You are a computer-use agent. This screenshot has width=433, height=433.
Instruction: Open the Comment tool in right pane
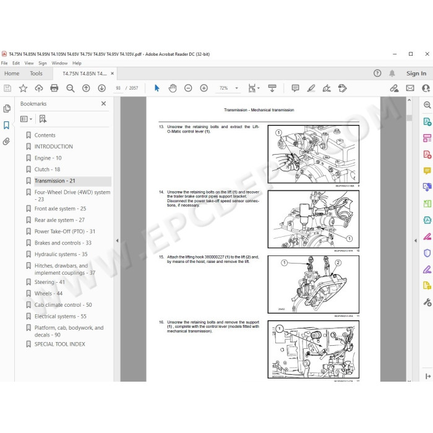coord(427,171)
